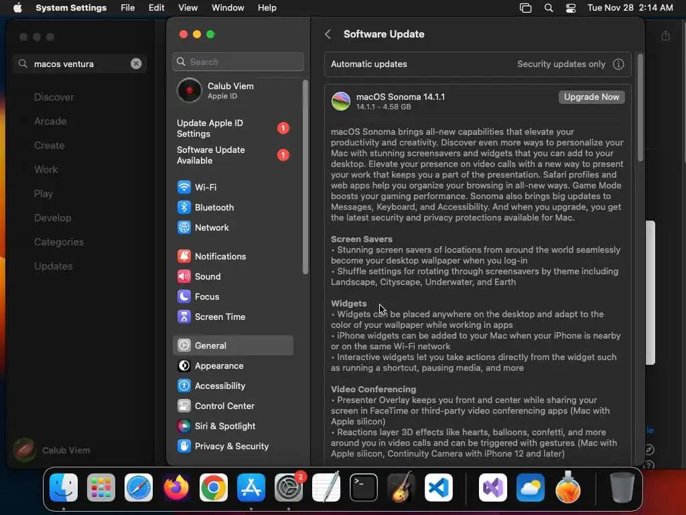This screenshot has width=686, height=515.
Task: Select Play in App Store sidebar
Action: click(x=44, y=194)
